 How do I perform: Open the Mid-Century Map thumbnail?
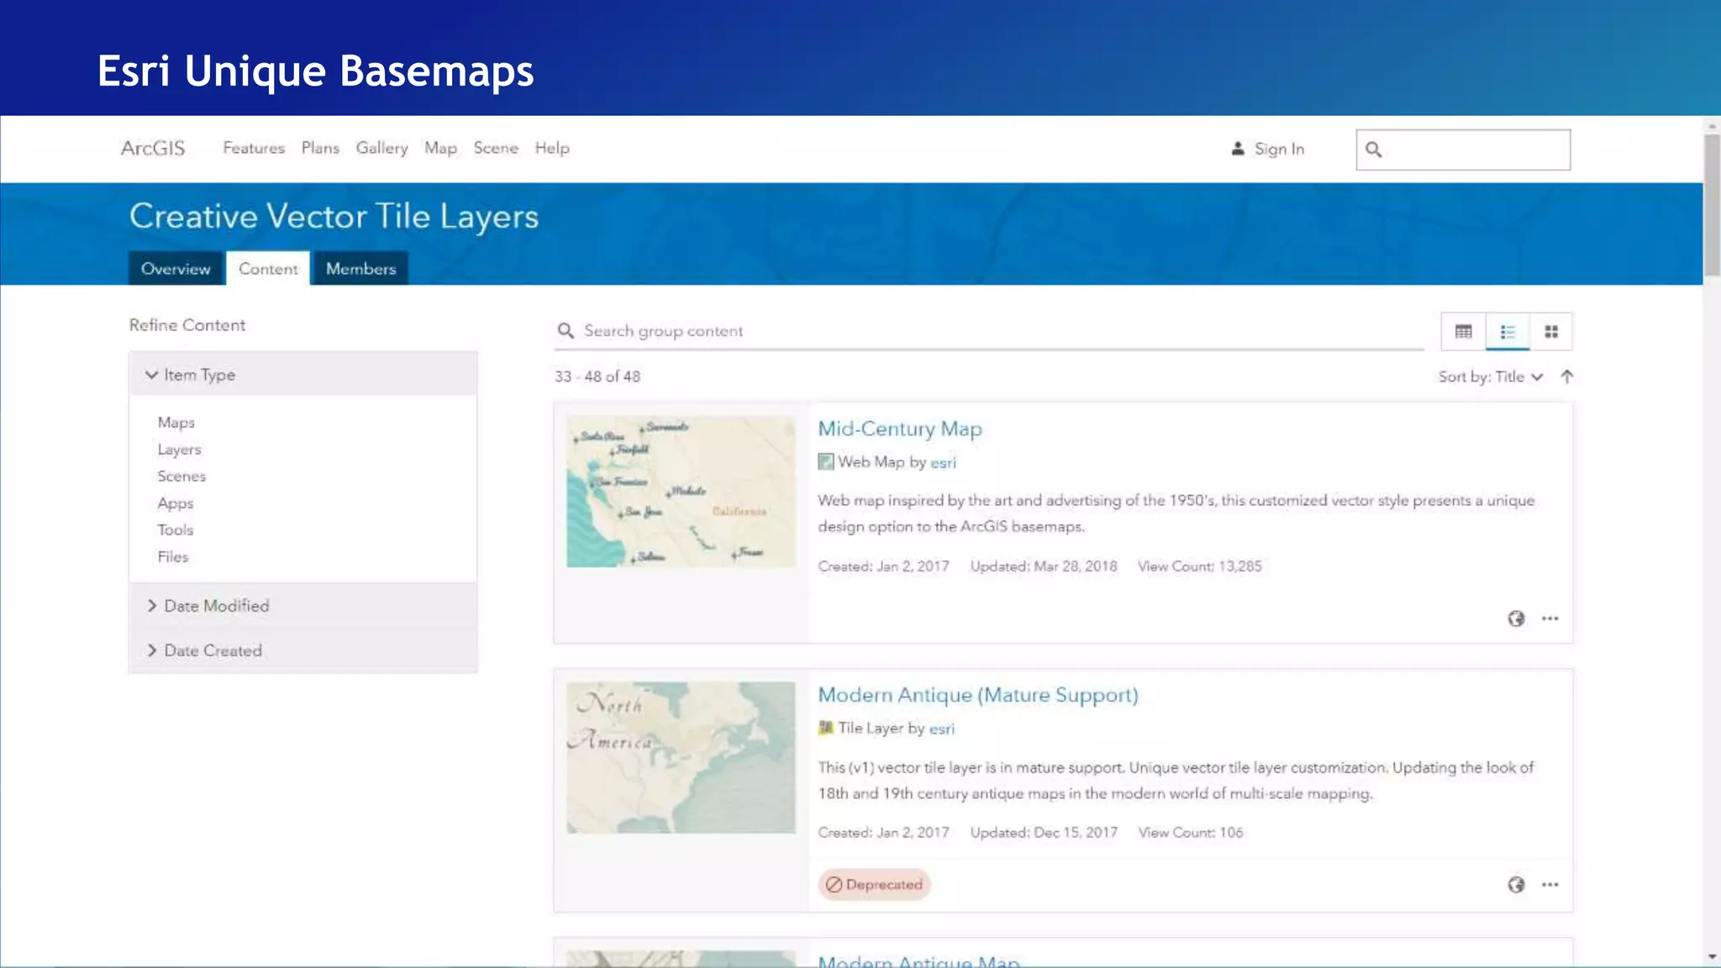(x=681, y=492)
